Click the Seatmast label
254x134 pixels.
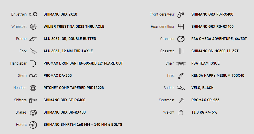(x=167, y=100)
